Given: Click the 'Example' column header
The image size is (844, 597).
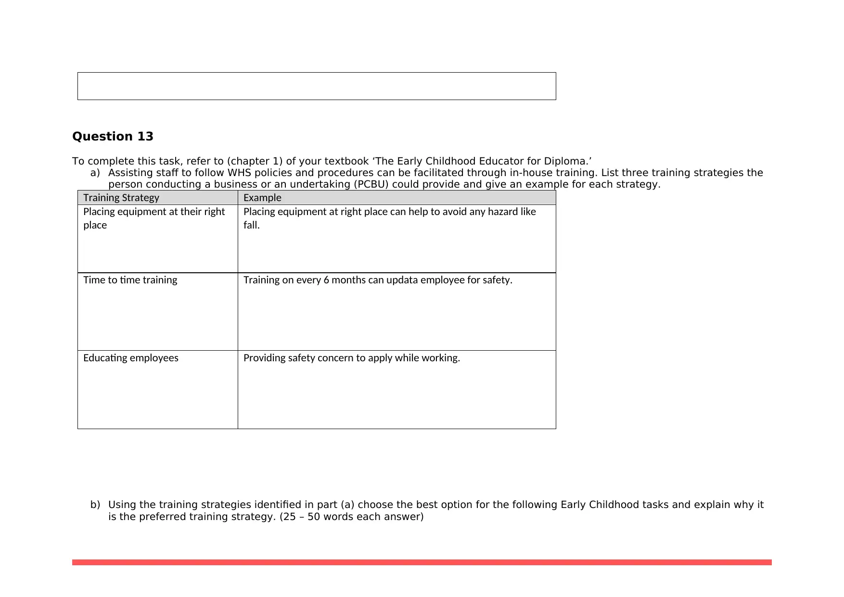Looking at the screenshot, I should point(397,198).
